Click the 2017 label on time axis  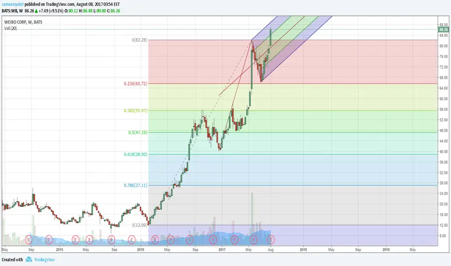pos(222,250)
